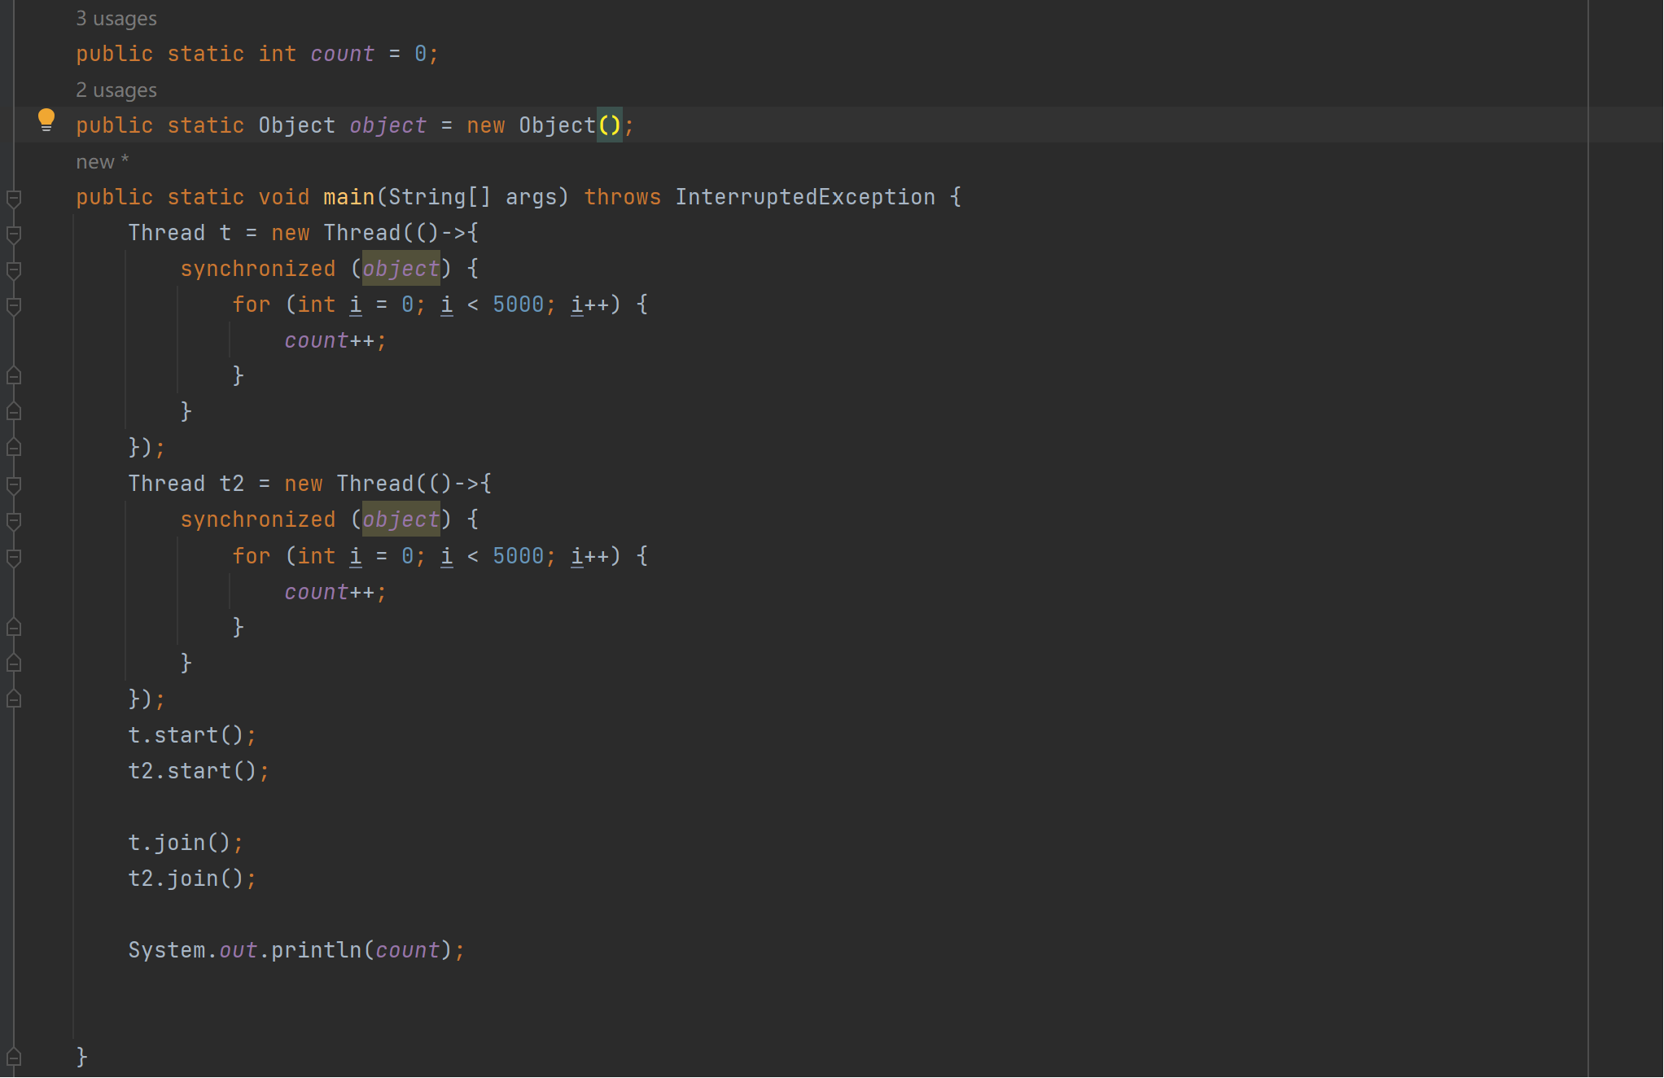Click the t.start() call
The width and height of the screenshot is (1664, 1078).
(x=191, y=735)
